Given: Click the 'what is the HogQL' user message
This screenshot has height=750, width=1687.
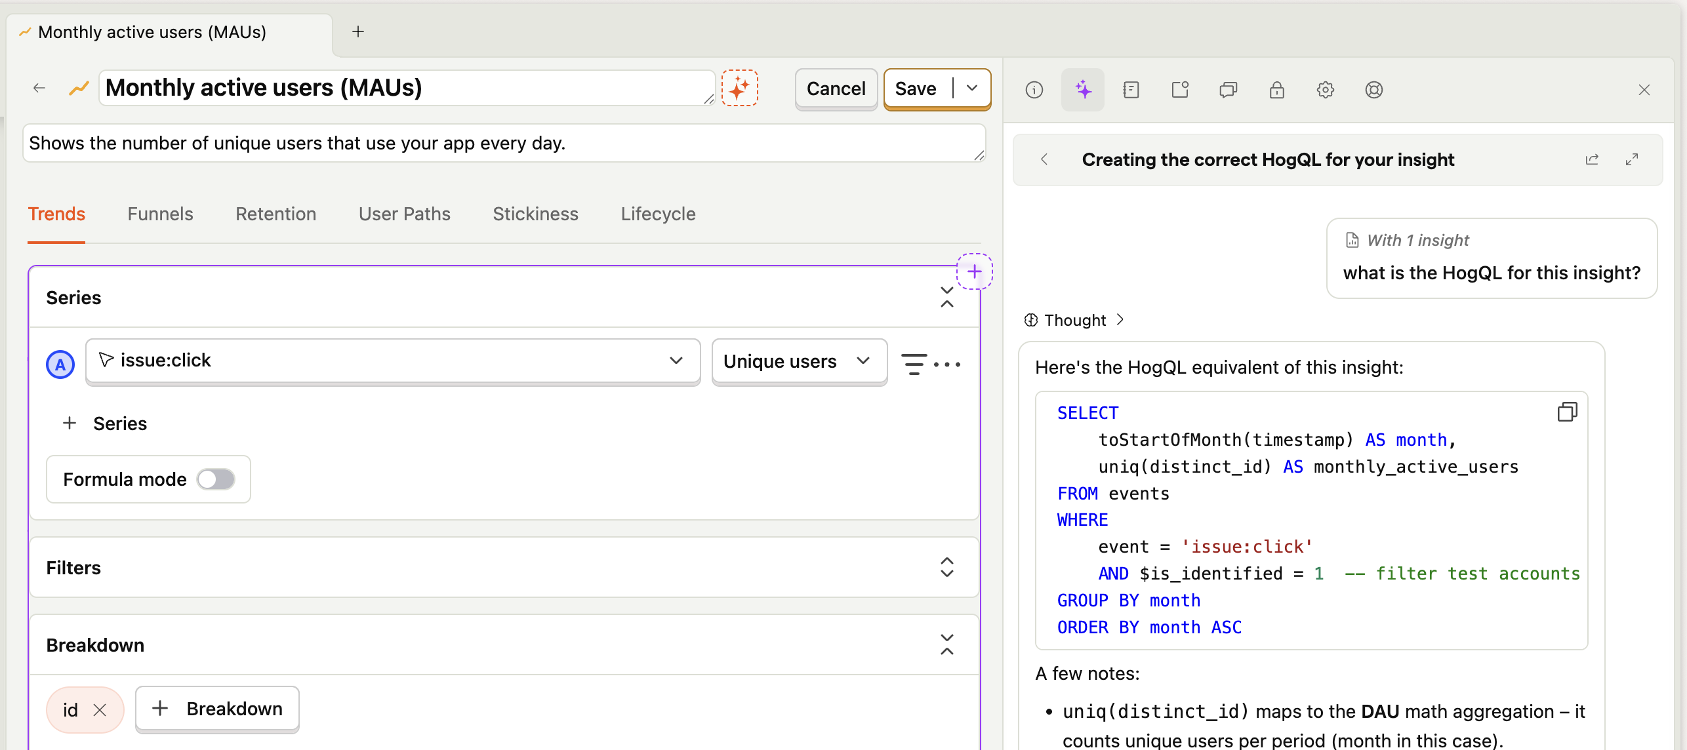Looking at the screenshot, I should (x=1492, y=273).
